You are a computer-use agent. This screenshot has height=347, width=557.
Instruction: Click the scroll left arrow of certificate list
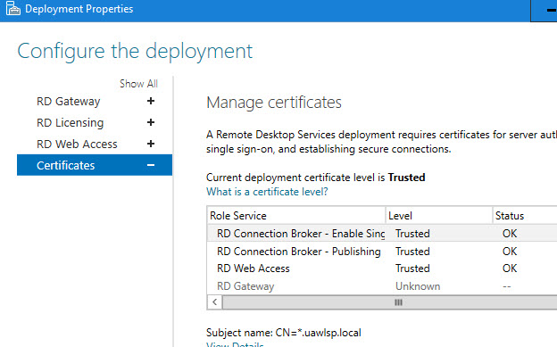(214, 302)
